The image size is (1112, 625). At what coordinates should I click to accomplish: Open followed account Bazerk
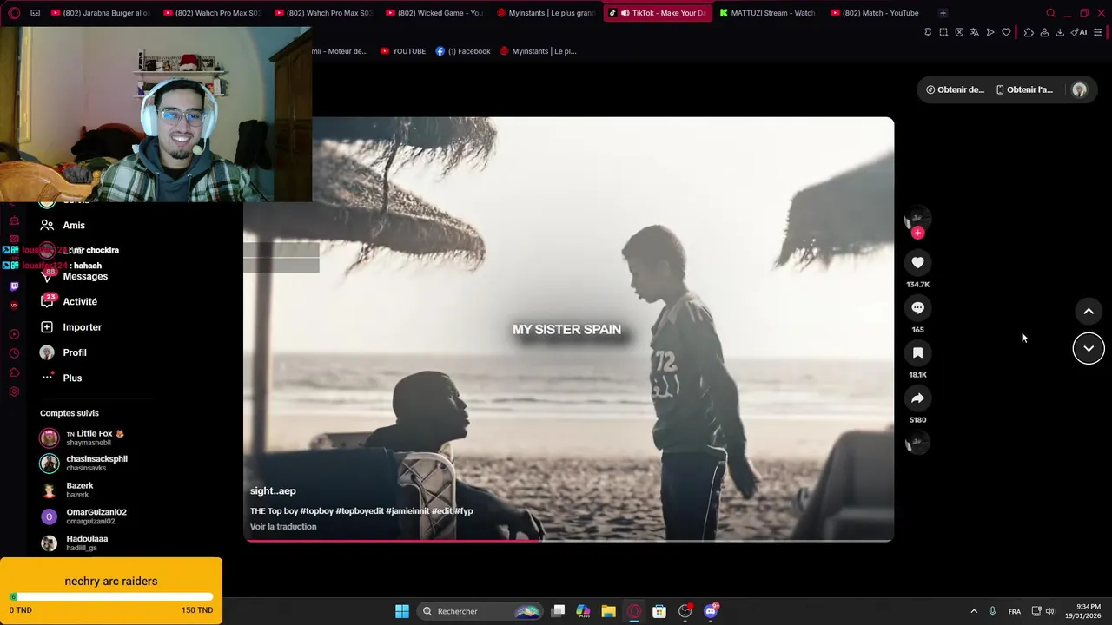pos(80,490)
